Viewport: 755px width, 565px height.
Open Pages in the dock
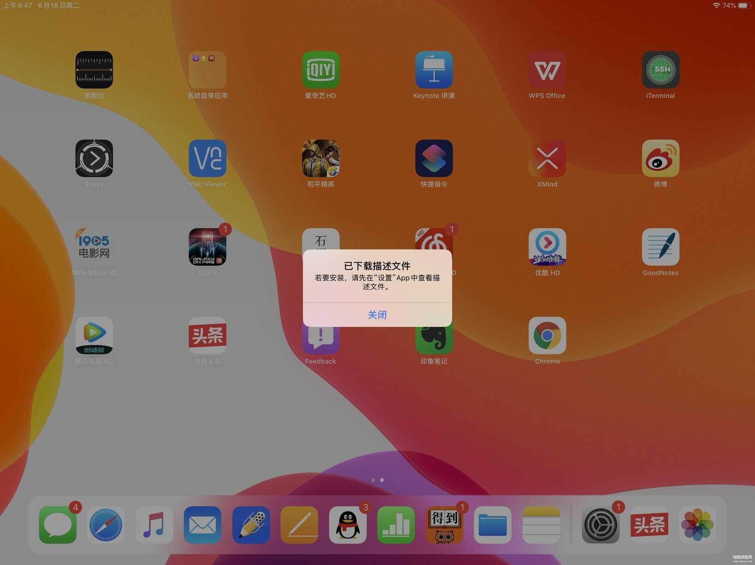pyautogui.click(x=299, y=525)
